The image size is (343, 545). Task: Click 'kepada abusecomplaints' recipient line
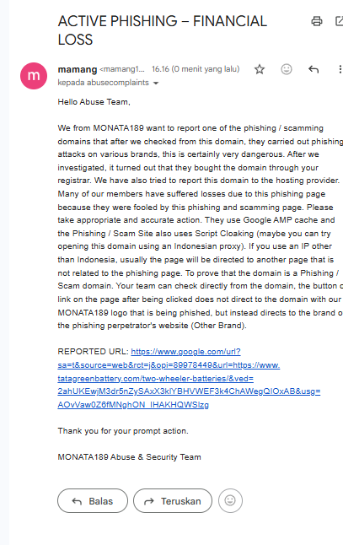point(103,83)
